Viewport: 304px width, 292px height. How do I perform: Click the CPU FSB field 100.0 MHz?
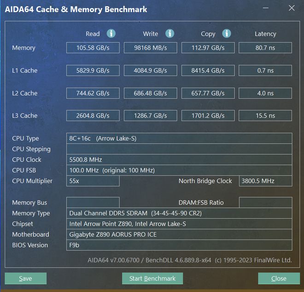(x=179, y=170)
